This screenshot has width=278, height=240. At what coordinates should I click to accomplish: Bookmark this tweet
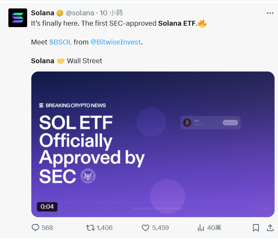click(x=256, y=228)
